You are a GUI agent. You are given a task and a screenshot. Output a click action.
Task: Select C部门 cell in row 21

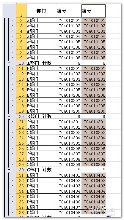coord(41,122)
